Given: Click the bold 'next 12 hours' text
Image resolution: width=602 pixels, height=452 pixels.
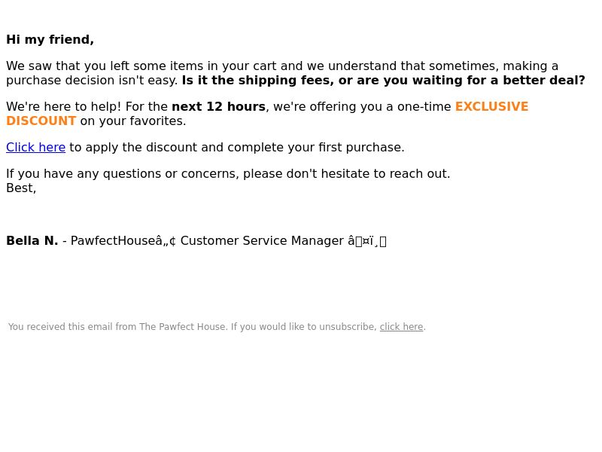Looking at the screenshot, I should click(x=218, y=106).
